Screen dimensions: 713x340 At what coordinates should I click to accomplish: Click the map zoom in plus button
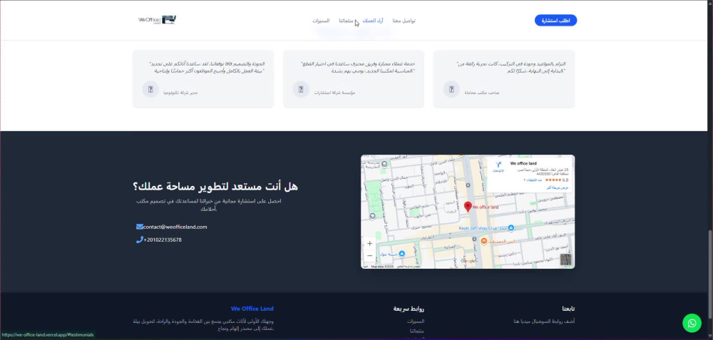point(369,244)
